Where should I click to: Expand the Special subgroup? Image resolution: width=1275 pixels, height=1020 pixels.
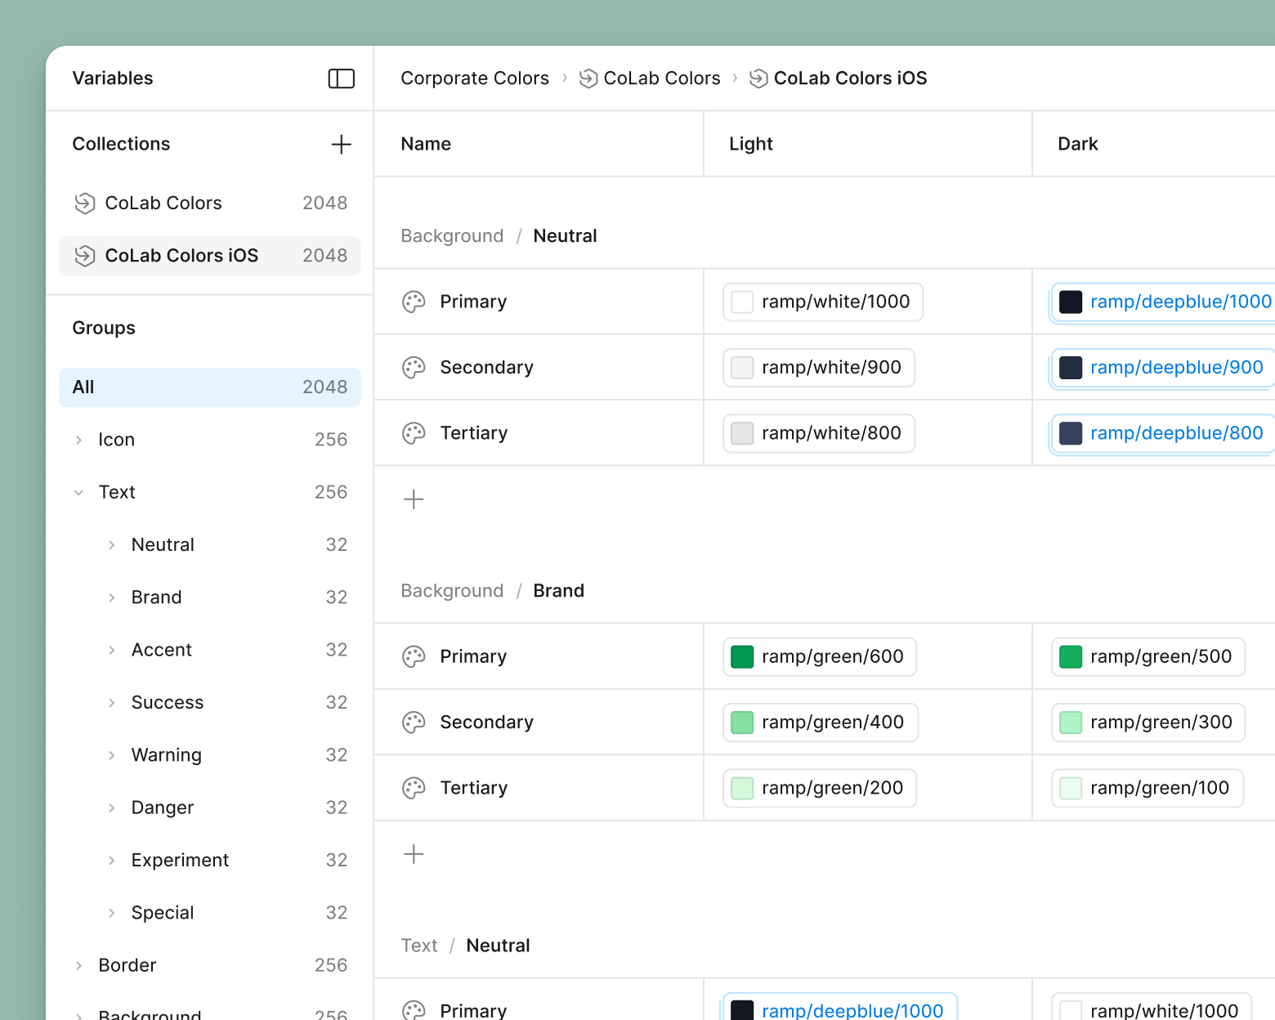pyautogui.click(x=111, y=913)
